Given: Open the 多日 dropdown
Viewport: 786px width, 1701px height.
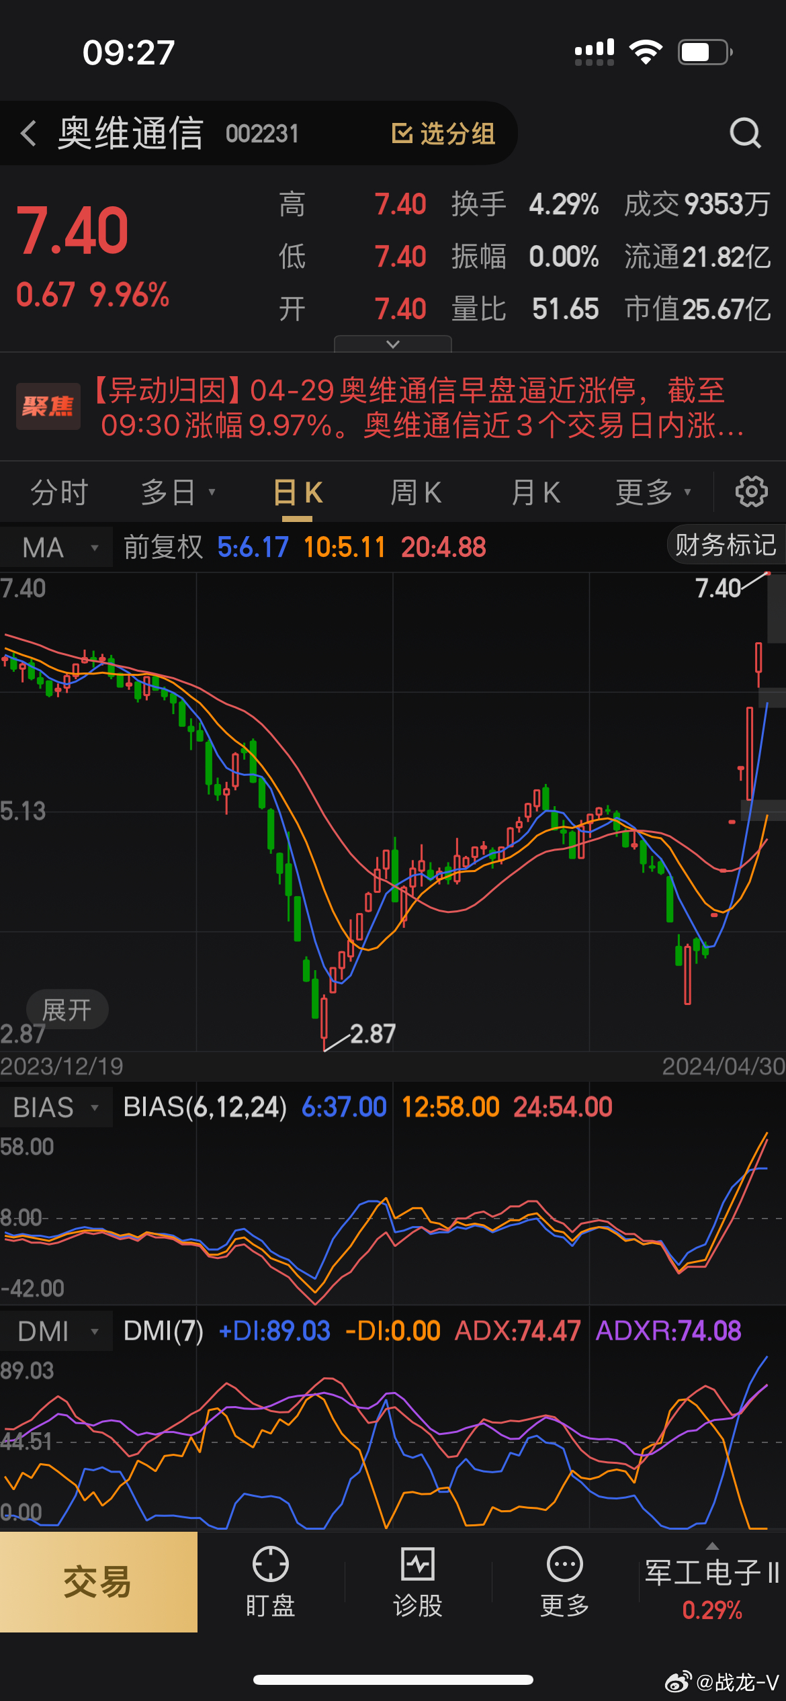Looking at the screenshot, I should [x=178, y=492].
